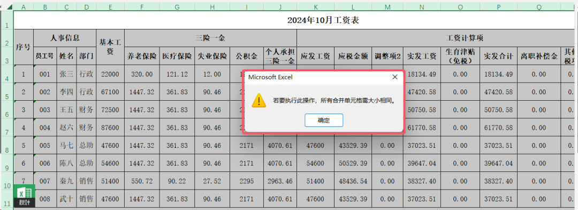578x210 pixels.
Task: Select the 三险一金 merged header cell
Action: (210, 38)
